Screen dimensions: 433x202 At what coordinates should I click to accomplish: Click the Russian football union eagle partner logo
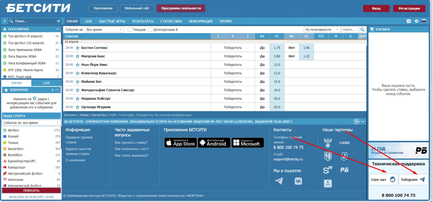[328, 143]
